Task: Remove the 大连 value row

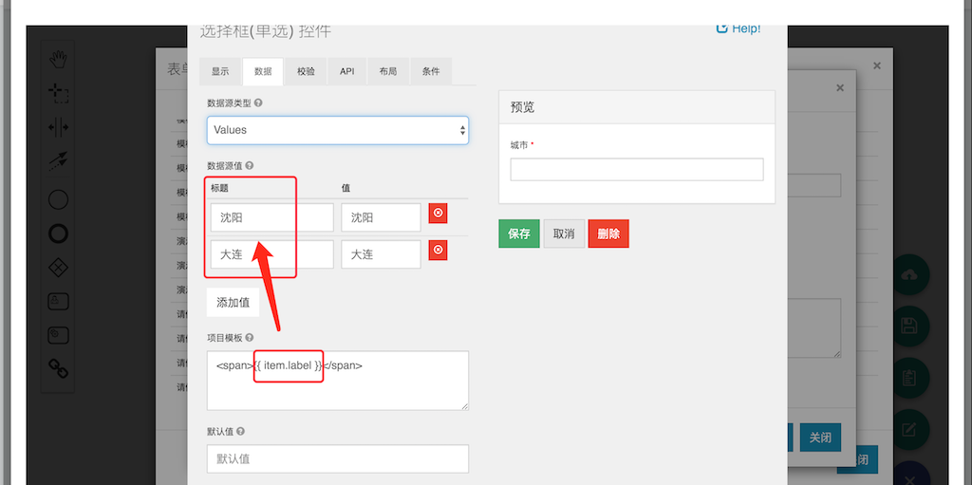Action: [x=438, y=251]
